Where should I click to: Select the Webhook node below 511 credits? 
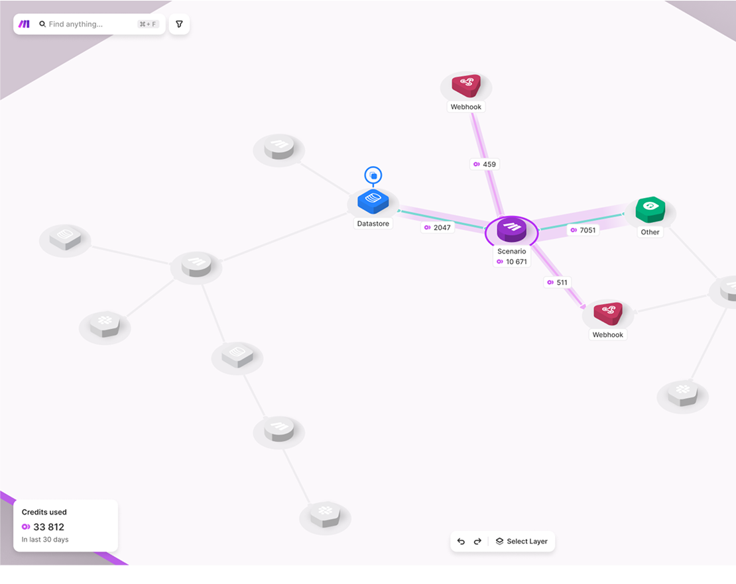coord(608,314)
